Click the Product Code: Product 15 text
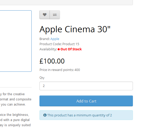This screenshot has width=149, height=128. [59, 44]
